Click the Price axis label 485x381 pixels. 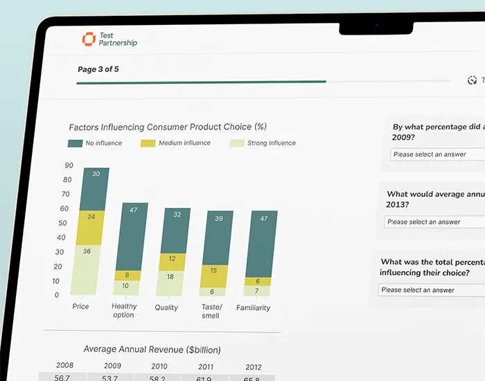(x=81, y=306)
